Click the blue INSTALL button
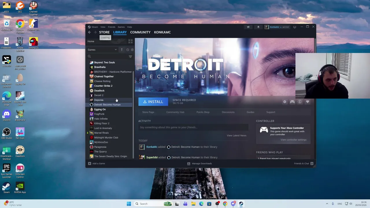The height and width of the screenshot is (208, 370). pos(153,102)
